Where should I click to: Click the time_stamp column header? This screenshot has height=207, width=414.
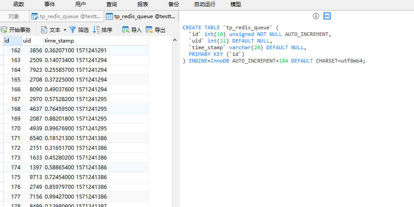pos(96,41)
